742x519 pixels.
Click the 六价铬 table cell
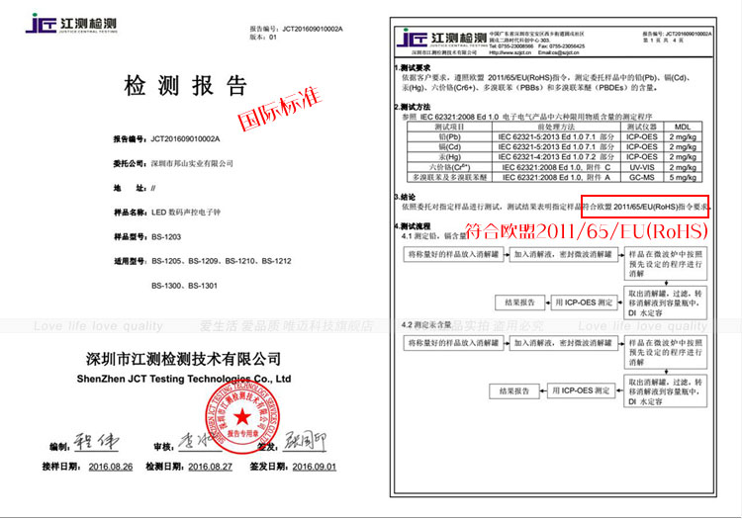(449, 167)
